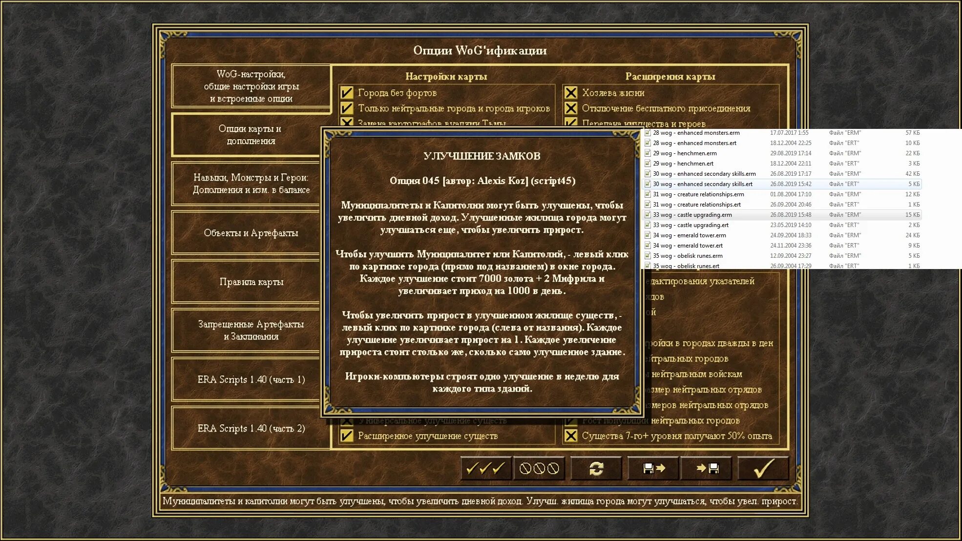Click the 24 КБ size cell

912,235
